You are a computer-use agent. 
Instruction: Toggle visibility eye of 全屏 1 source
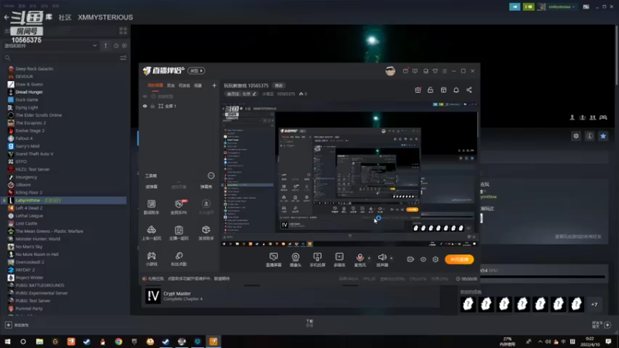[x=145, y=106]
